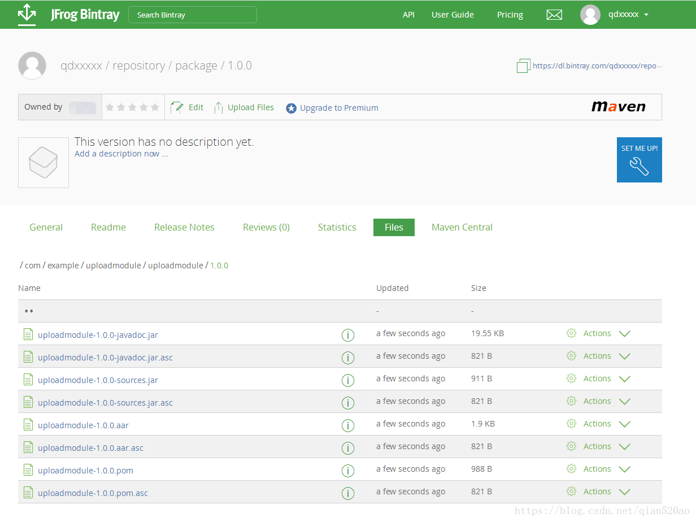The height and width of the screenshot is (522, 696).
Task: Click file icon of uploadmodule-1.0.0-sources.jar
Action: click(28, 379)
